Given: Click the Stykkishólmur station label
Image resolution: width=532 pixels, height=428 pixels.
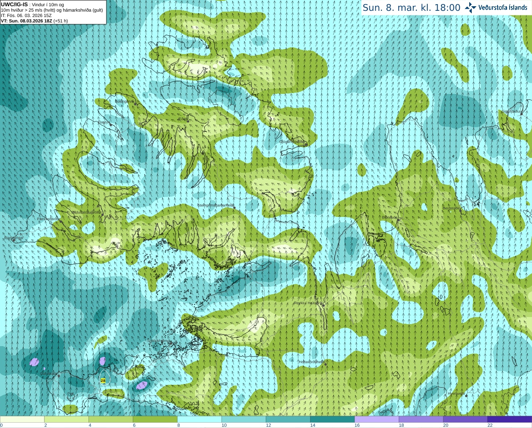Looking at the screenshot, I should (159, 341).
